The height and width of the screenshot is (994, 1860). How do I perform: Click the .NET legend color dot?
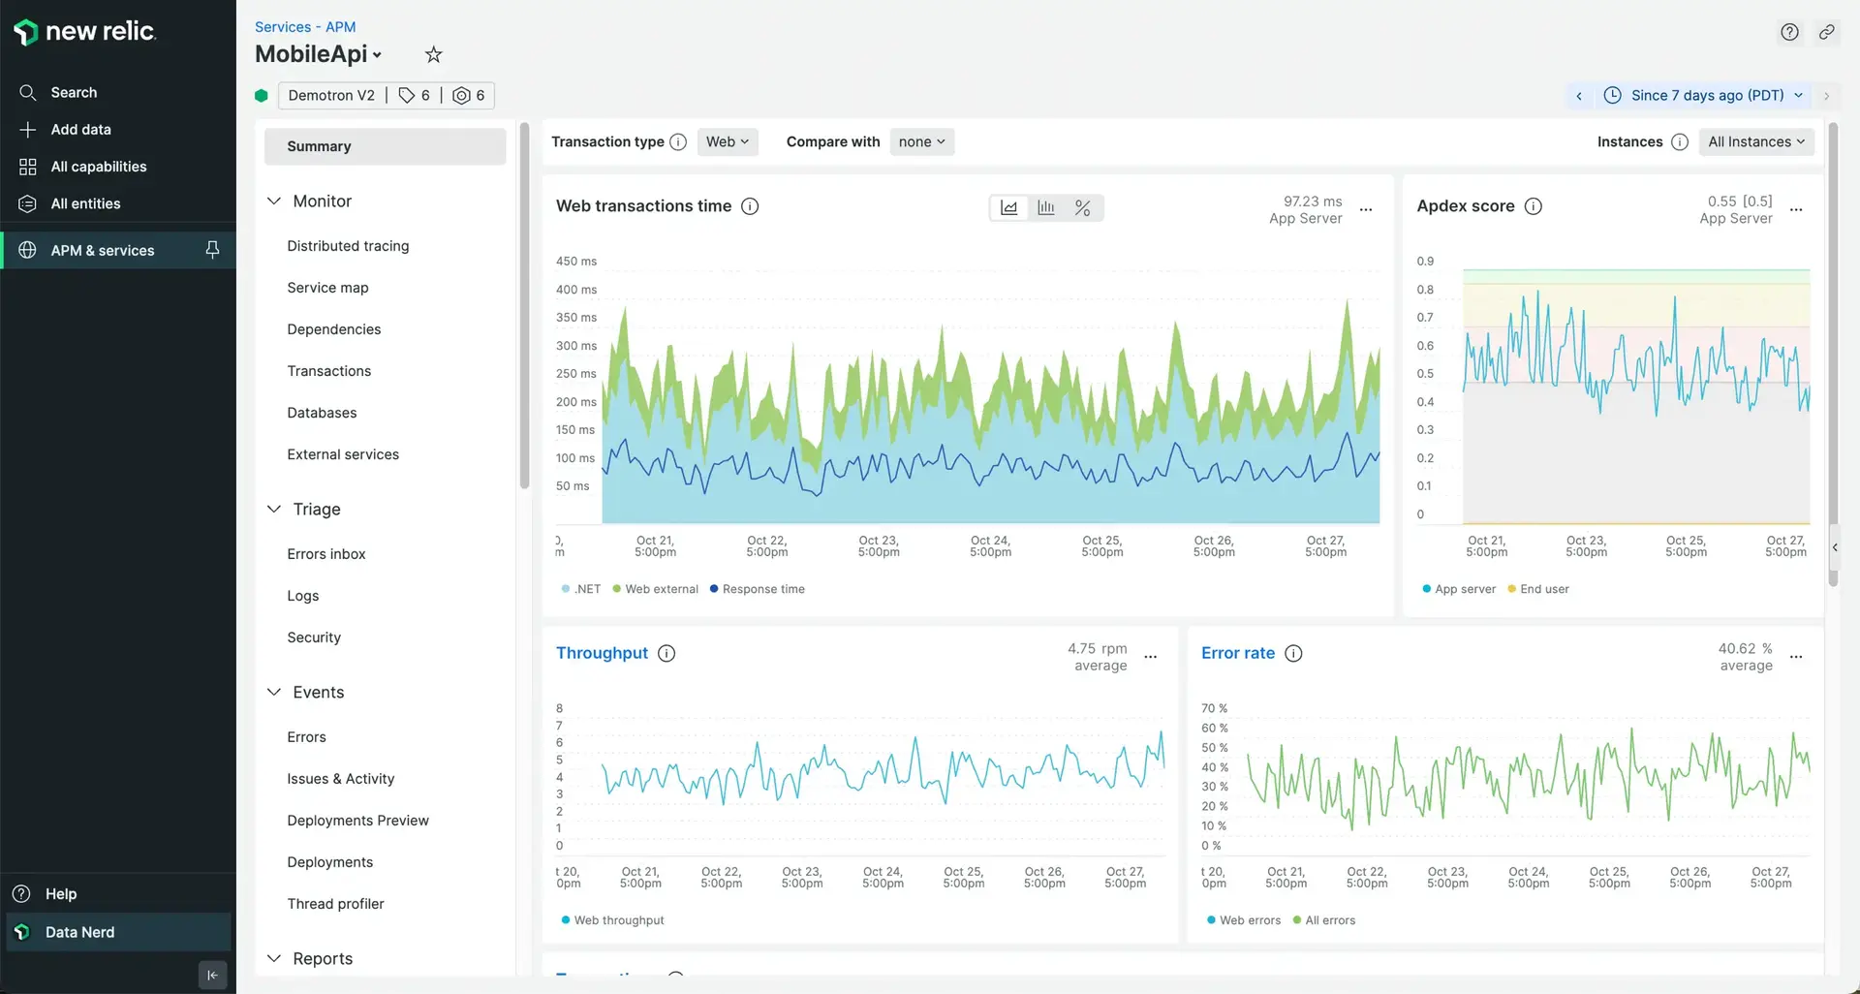tap(566, 589)
